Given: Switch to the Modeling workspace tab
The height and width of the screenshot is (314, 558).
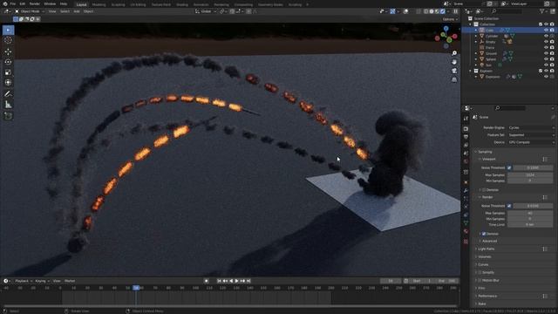Looking at the screenshot, I should (x=99, y=4).
